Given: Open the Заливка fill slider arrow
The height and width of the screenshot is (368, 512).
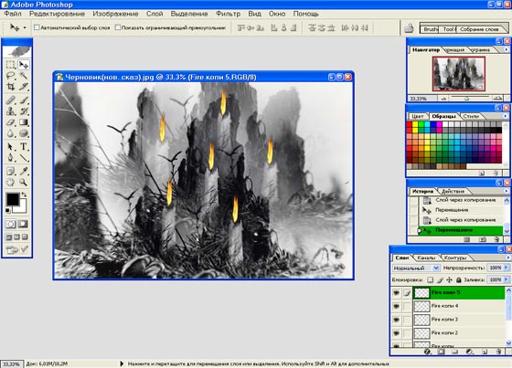Looking at the screenshot, I should click(507, 280).
